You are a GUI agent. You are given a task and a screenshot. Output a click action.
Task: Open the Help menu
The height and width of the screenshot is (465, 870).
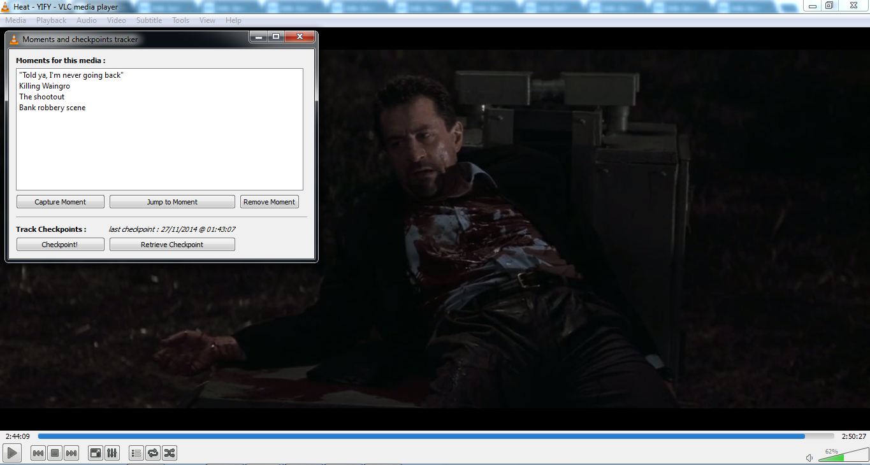[234, 20]
